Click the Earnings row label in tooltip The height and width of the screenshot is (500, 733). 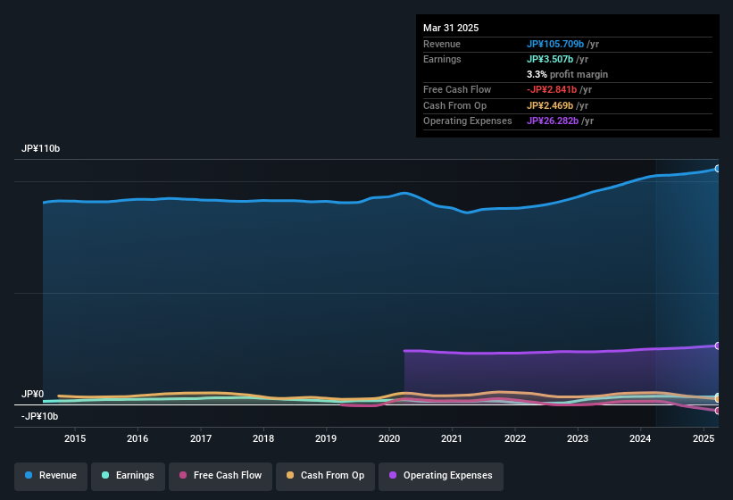tap(442, 59)
